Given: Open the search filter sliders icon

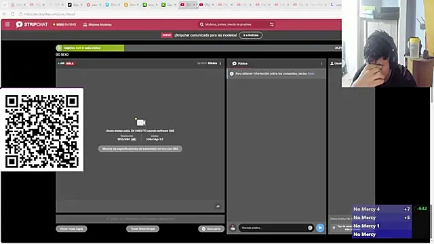Looking at the screenshot, I should (271, 24).
